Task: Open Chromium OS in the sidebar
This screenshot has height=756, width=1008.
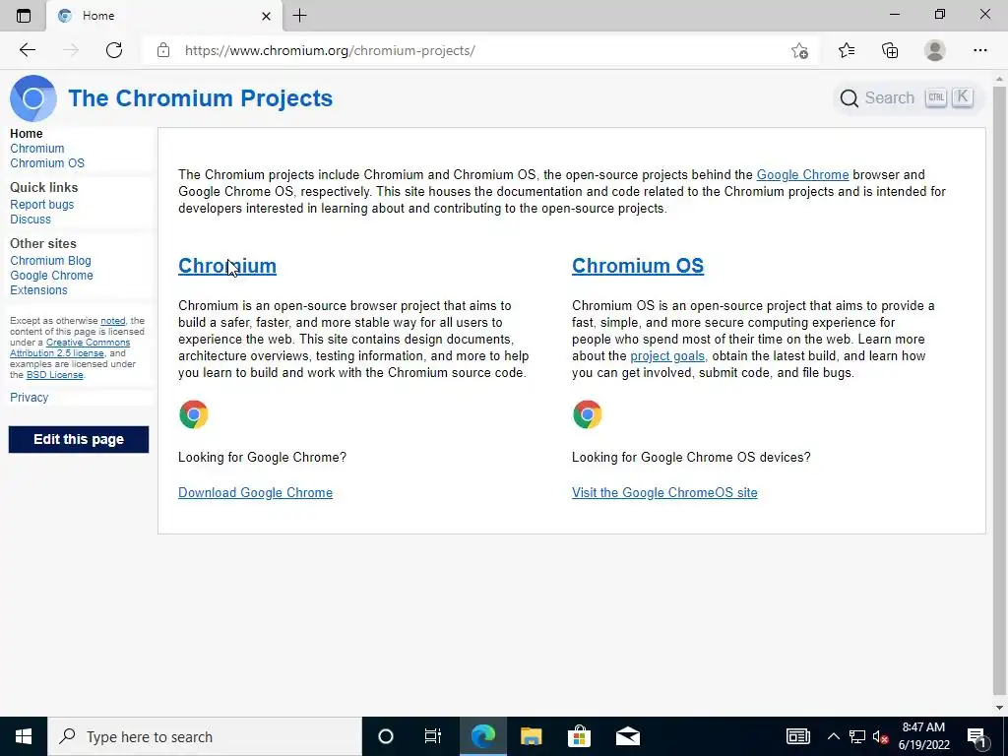Action: pyautogui.click(x=47, y=163)
